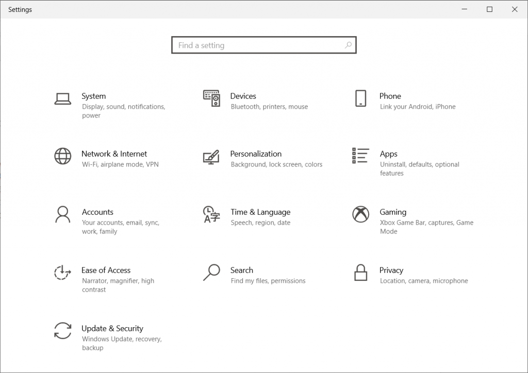
Task: Open the System laptop icon
Action: (x=62, y=99)
